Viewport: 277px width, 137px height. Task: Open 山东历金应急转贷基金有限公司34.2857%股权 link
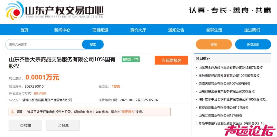[x=231, y=68]
